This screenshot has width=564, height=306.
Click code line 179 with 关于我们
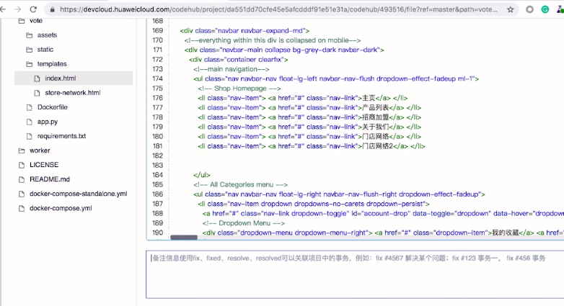point(309,127)
